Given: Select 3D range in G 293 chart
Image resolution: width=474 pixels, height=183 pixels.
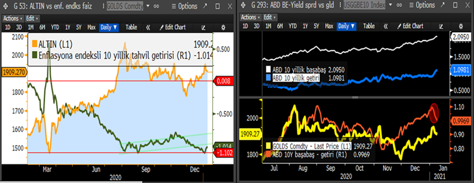Looking at the screenshot, I should [257, 26].
